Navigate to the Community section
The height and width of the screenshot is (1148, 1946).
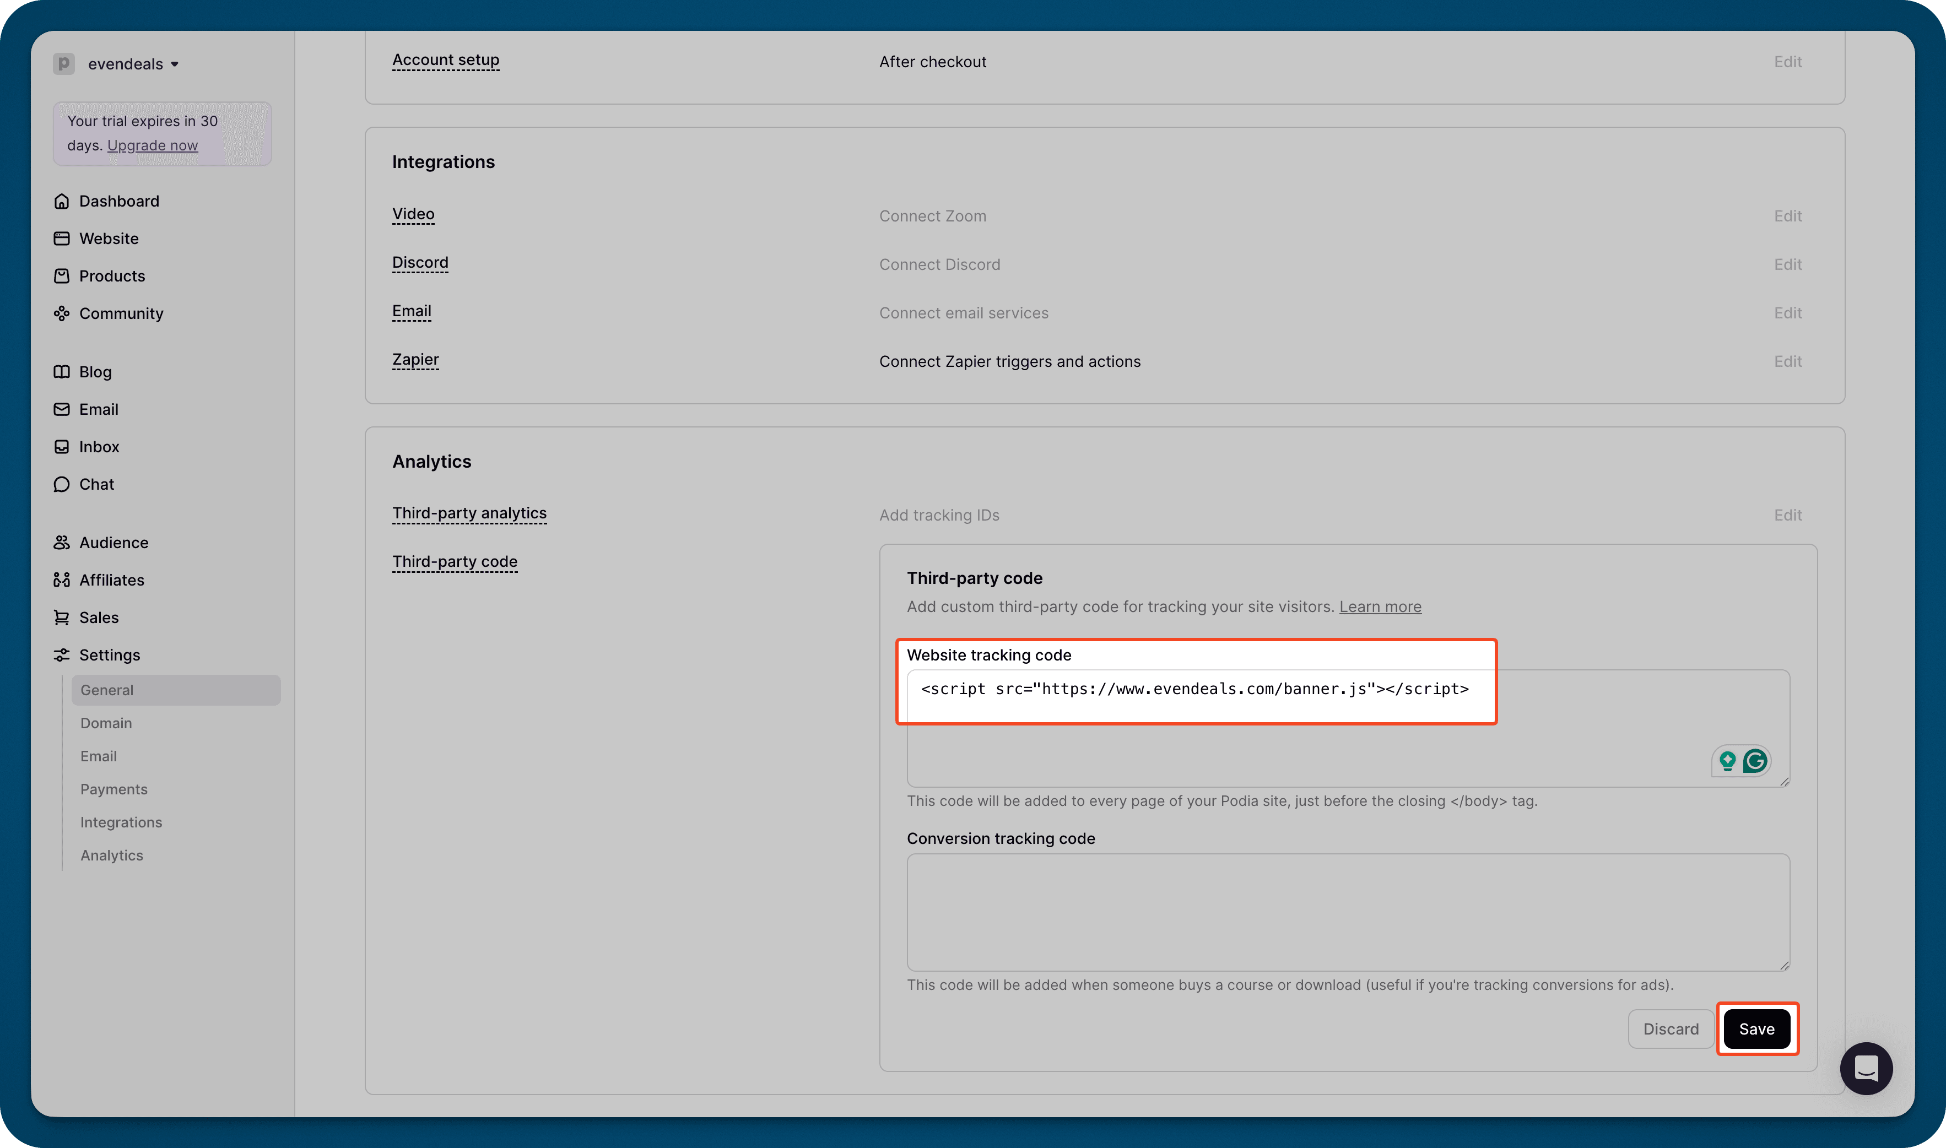121,313
